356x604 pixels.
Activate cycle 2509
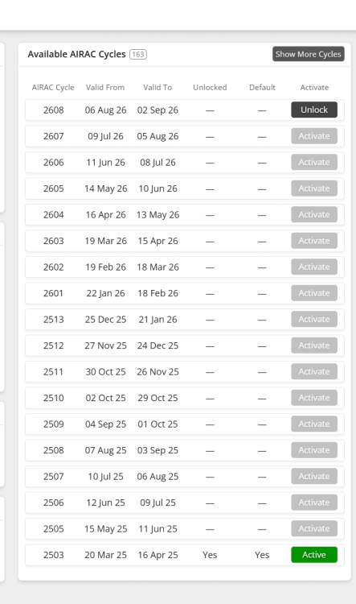tap(314, 424)
